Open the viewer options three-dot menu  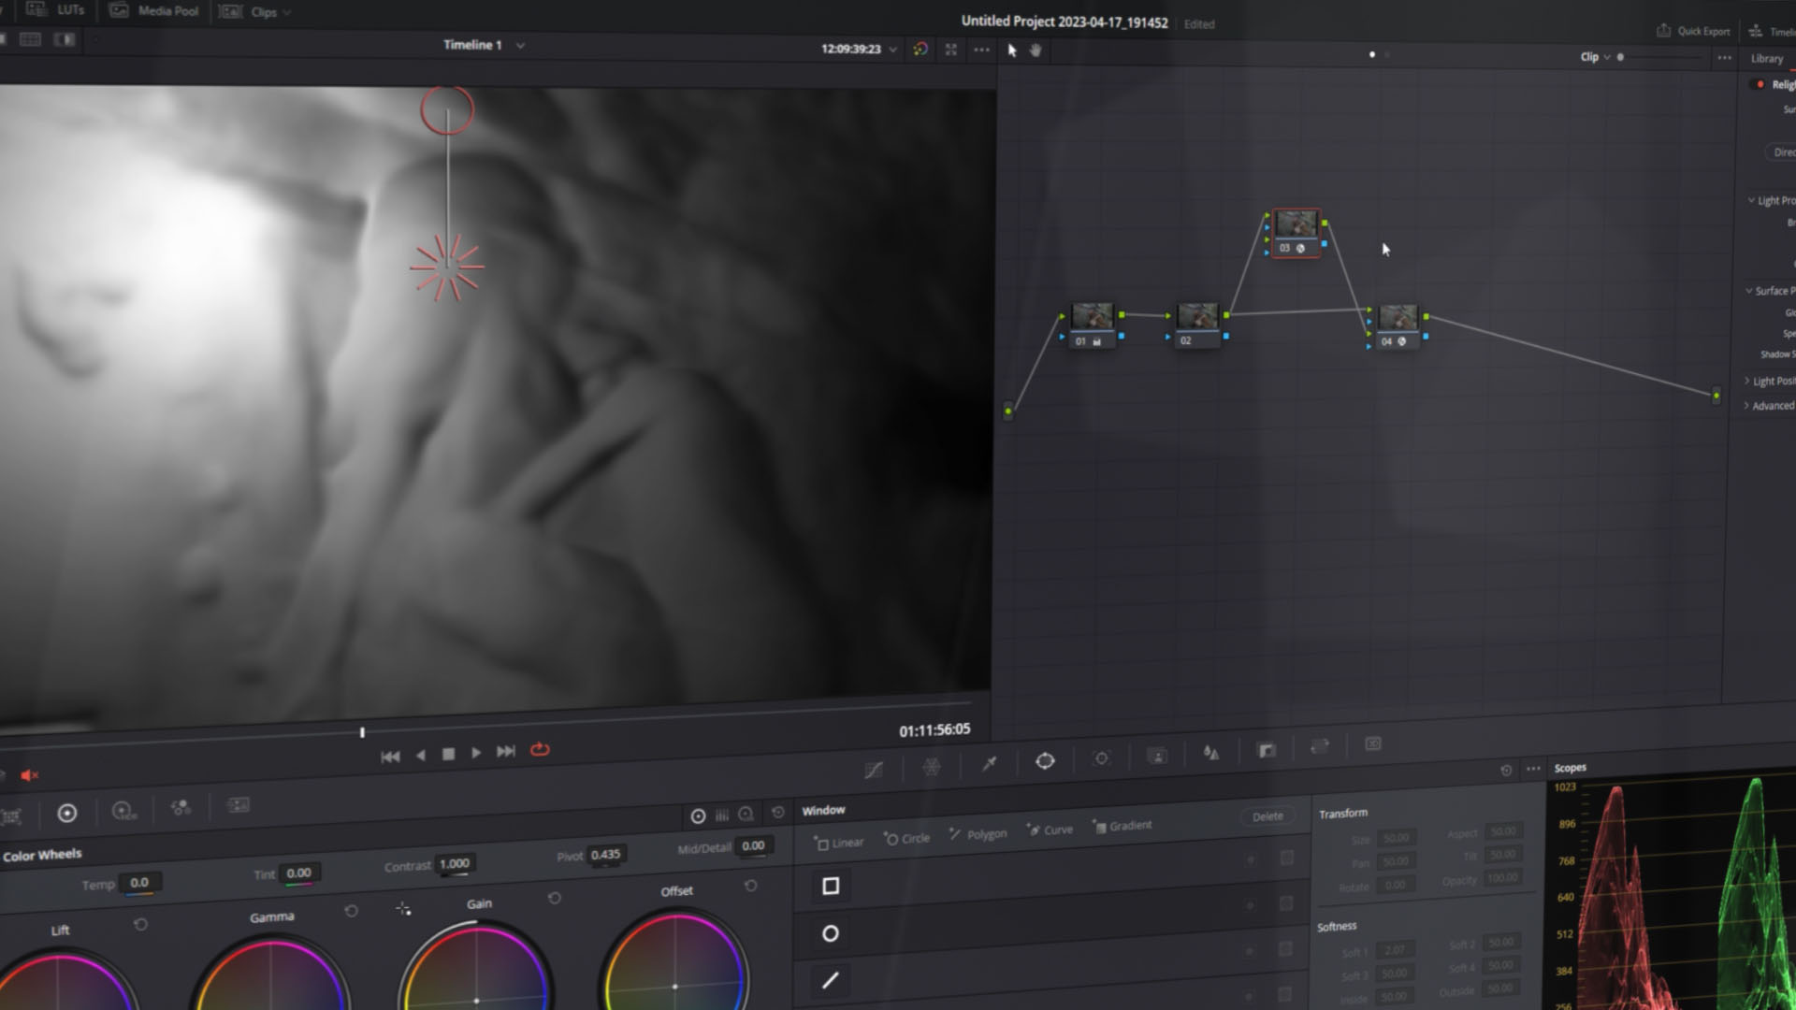pos(981,50)
